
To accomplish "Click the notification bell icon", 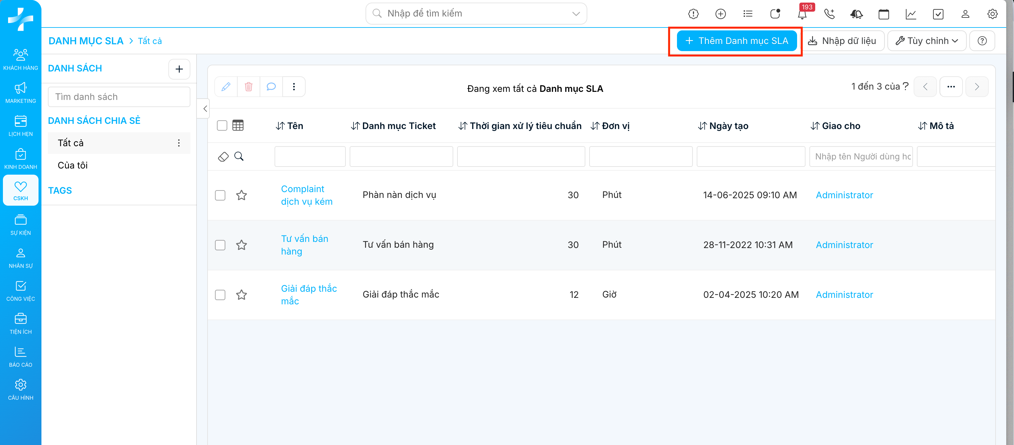I will [802, 14].
